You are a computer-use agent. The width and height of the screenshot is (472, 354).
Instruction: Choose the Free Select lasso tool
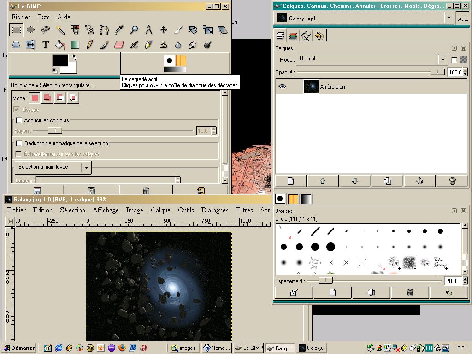point(46,30)
